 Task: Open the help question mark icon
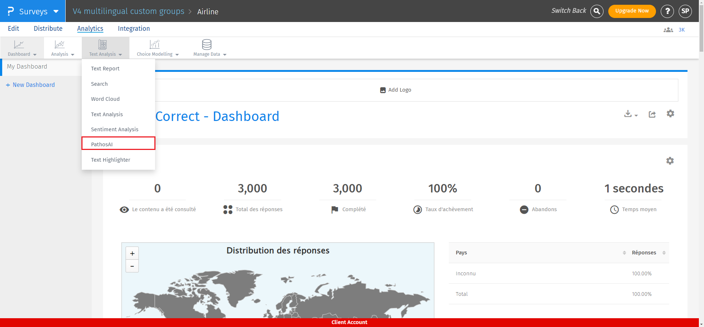click(x=667, y=11)
